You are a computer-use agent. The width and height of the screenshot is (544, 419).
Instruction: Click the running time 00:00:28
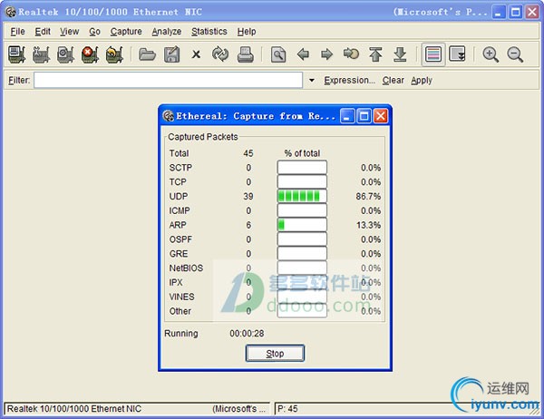(x=247, y=334)
